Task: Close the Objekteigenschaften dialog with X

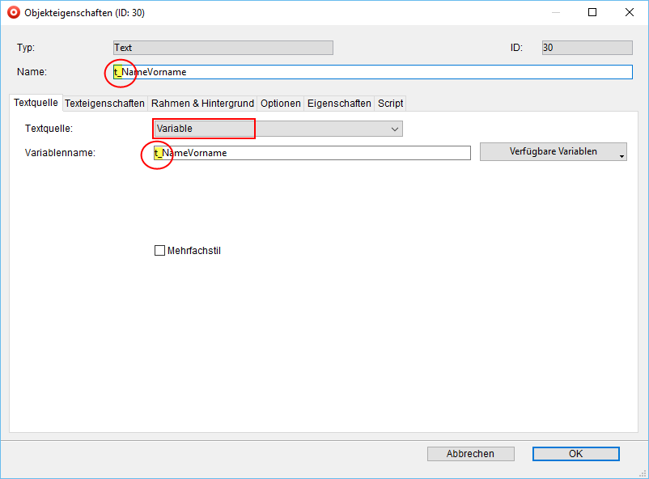Action: pos(630,13)
